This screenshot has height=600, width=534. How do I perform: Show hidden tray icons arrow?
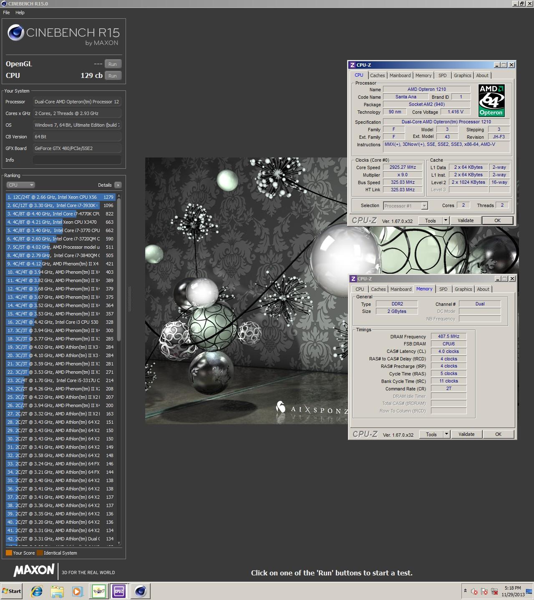465,591
